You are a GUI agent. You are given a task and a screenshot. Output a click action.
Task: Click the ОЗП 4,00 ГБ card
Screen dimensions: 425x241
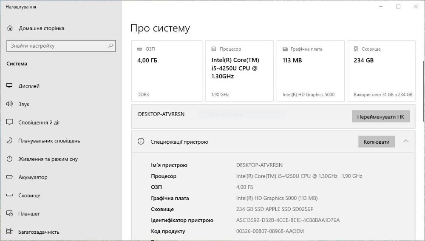click(167, 71)
